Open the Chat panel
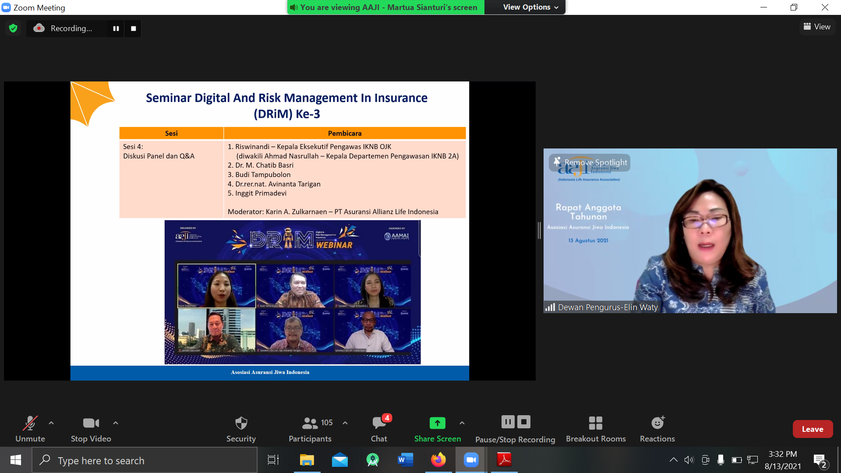The width and height of the screenshot is (841, 473). coord(379,429)
